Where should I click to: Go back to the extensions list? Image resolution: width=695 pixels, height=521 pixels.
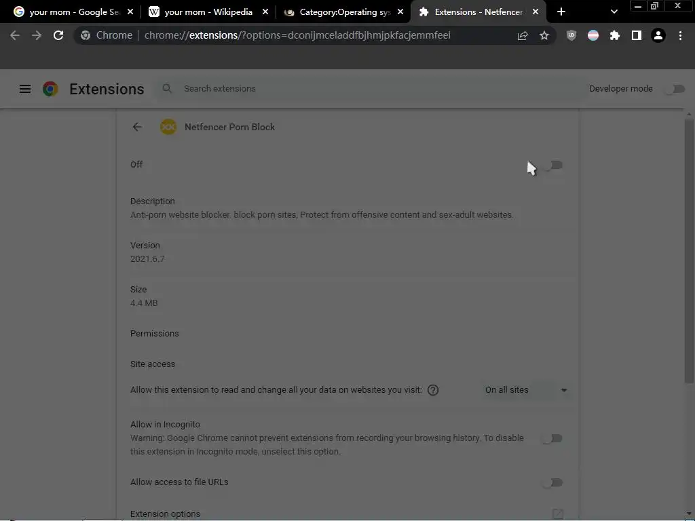point(137,127)
